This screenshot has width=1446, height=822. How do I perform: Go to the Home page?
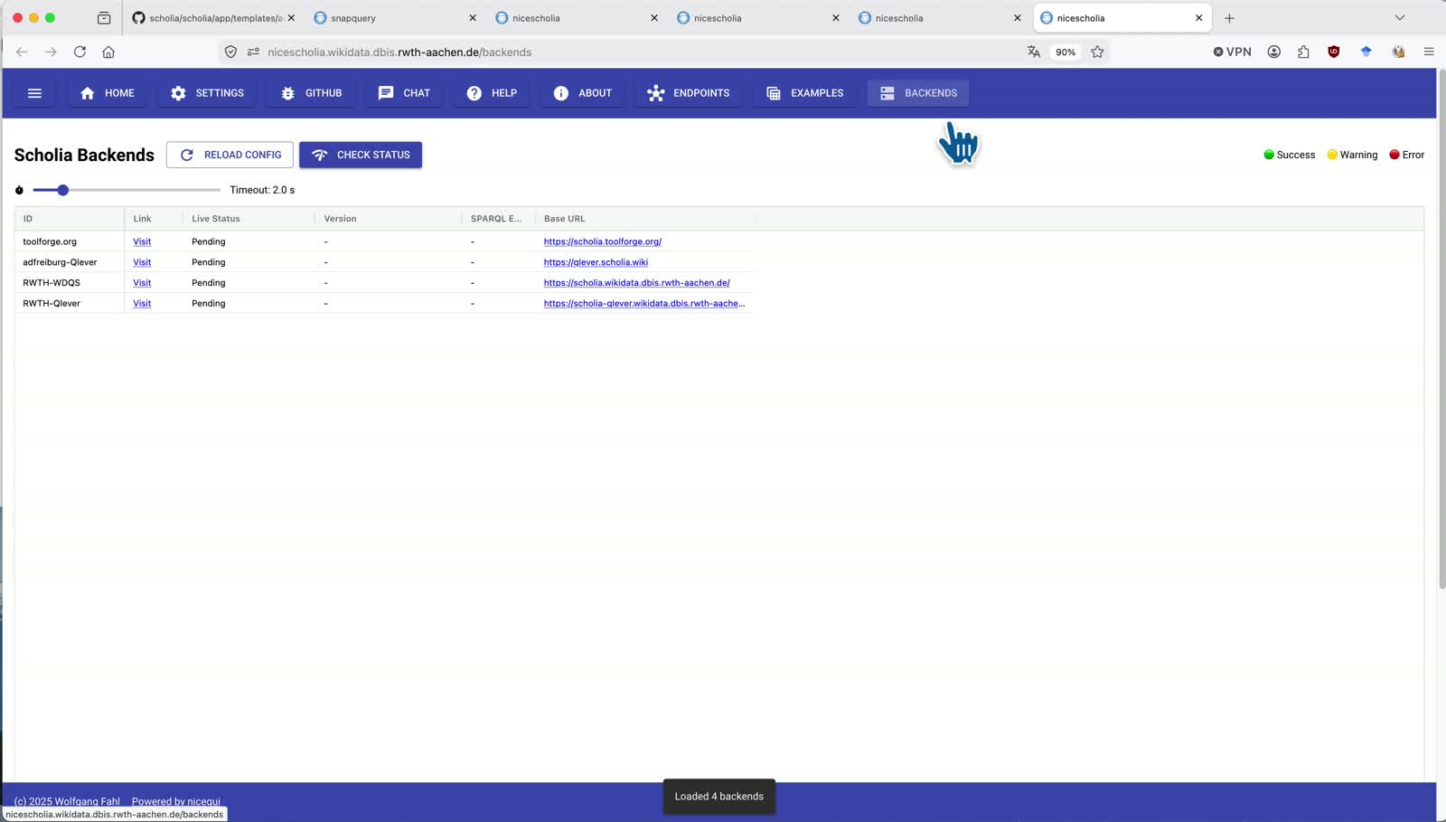108,93
